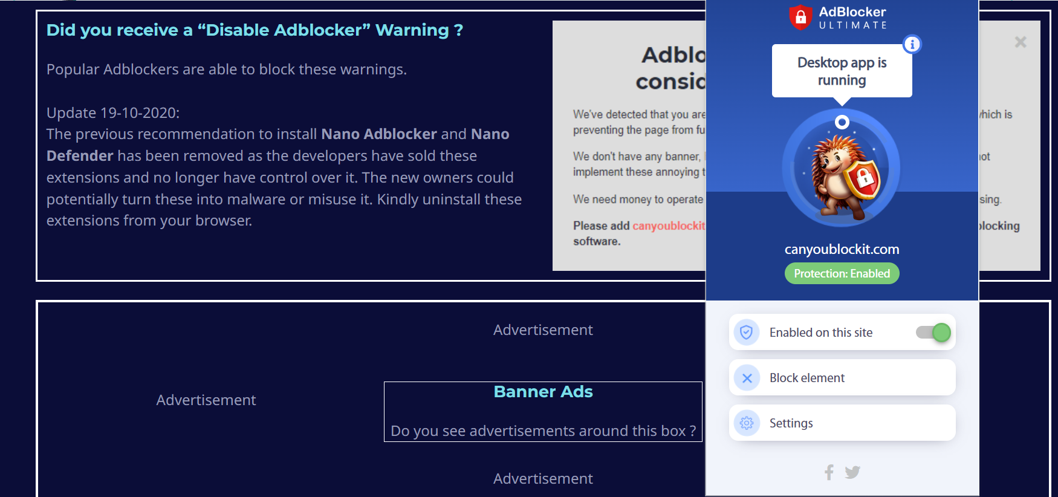This screenshot has height=497, width=1058.
Task: Click the gear icon in the Settings row
Action: point(747,423)
